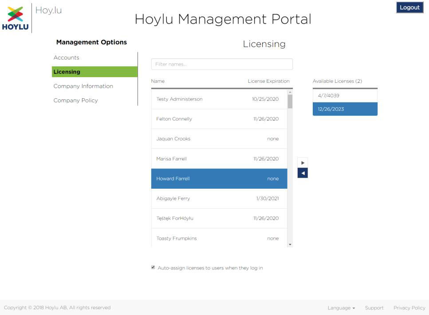Select available license 4/7/4039
429x315 pixels.
(345, 96)
